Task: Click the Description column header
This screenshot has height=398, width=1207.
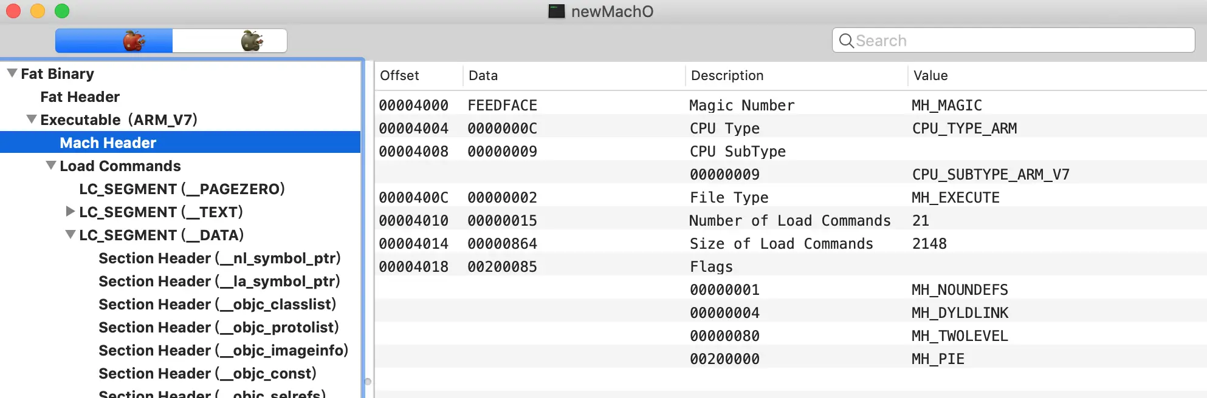Action: click(797, 76)
